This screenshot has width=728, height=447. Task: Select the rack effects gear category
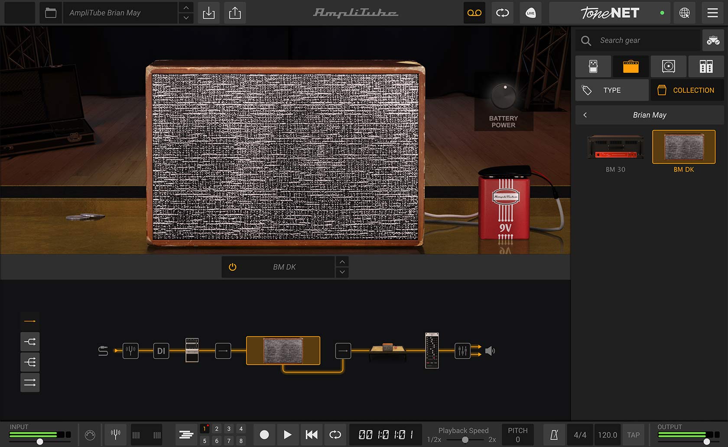(x=706, y=66)
